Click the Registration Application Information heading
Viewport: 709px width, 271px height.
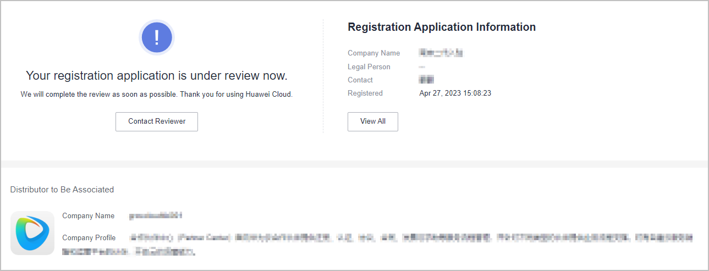click(442, 27)
